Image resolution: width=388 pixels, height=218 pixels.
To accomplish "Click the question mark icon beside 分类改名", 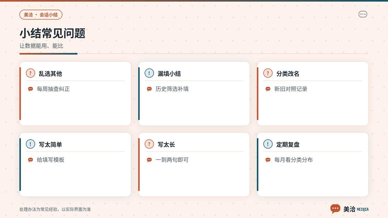I will pyautogui.click(x=268, y=73).
